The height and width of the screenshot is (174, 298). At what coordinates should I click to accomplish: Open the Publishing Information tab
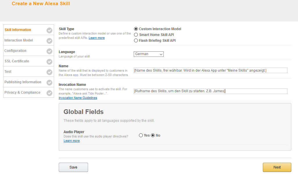click(29, 82)
